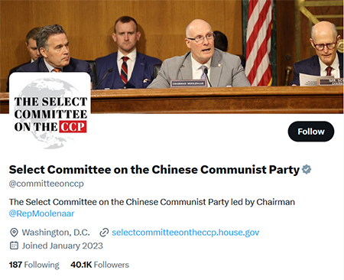Click the profile display name heading
The image size is (344, 280).
tap(154, 170)
